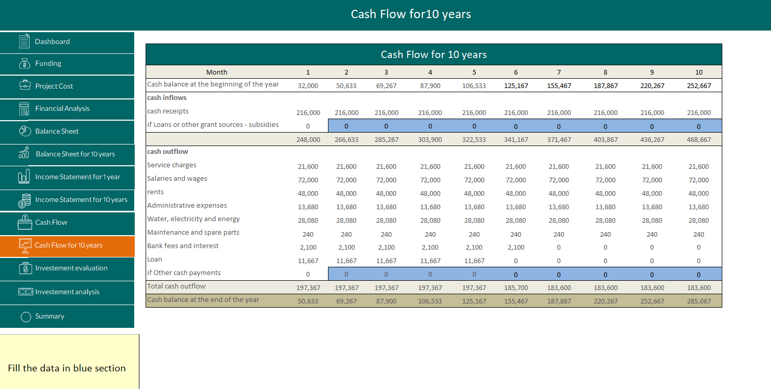Click the 'Total cash outflow' row label

176,286
